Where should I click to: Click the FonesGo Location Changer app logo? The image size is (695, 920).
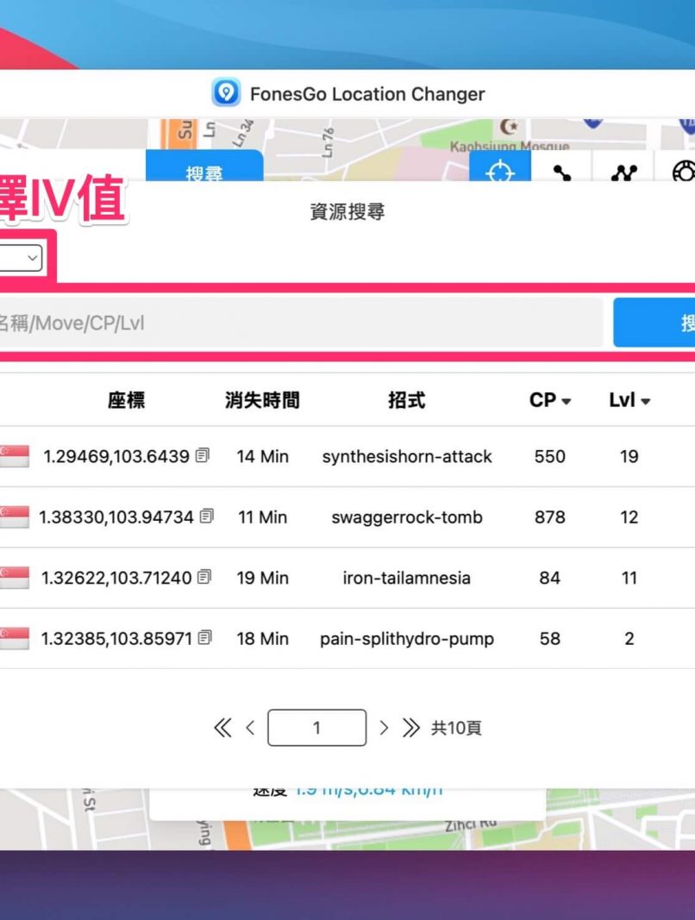click(226, 93)
